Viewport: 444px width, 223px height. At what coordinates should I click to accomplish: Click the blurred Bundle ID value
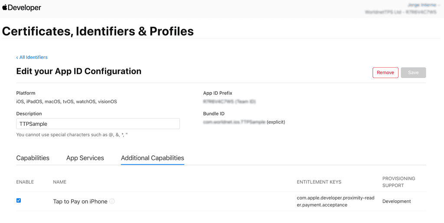click(x=234, y=122)
